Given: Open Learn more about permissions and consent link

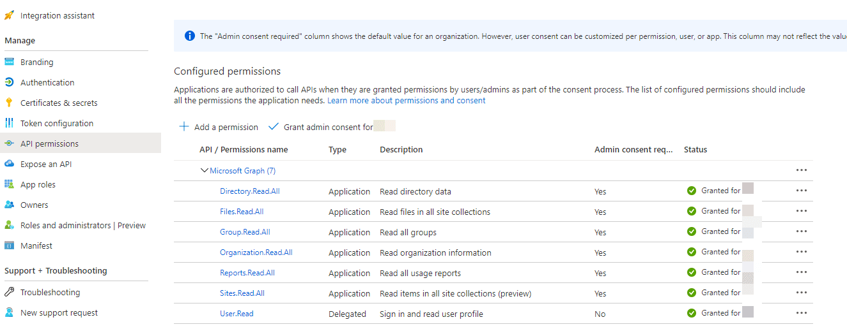Looking at the screenshot, I should pyautogui.click(x=407, y=101).
